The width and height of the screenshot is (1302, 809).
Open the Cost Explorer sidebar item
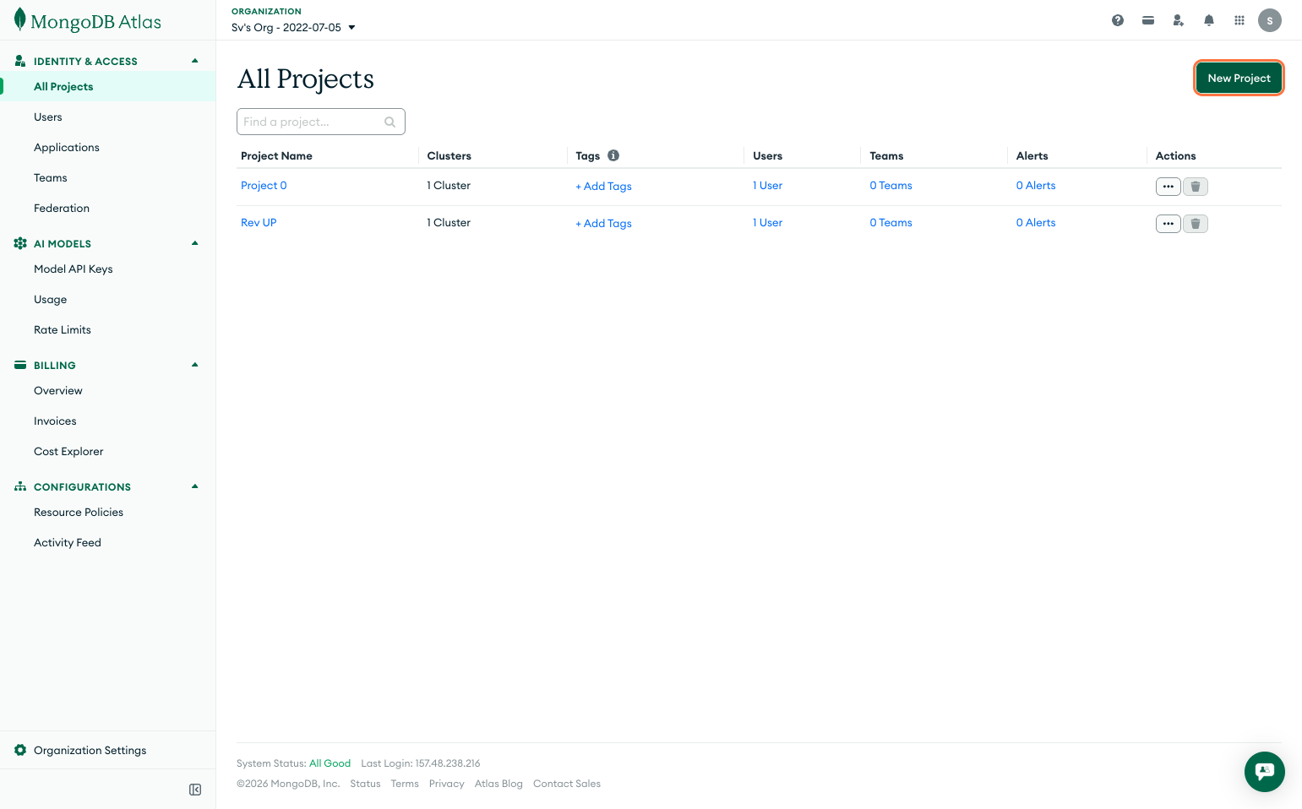click(x=68, y=451)
